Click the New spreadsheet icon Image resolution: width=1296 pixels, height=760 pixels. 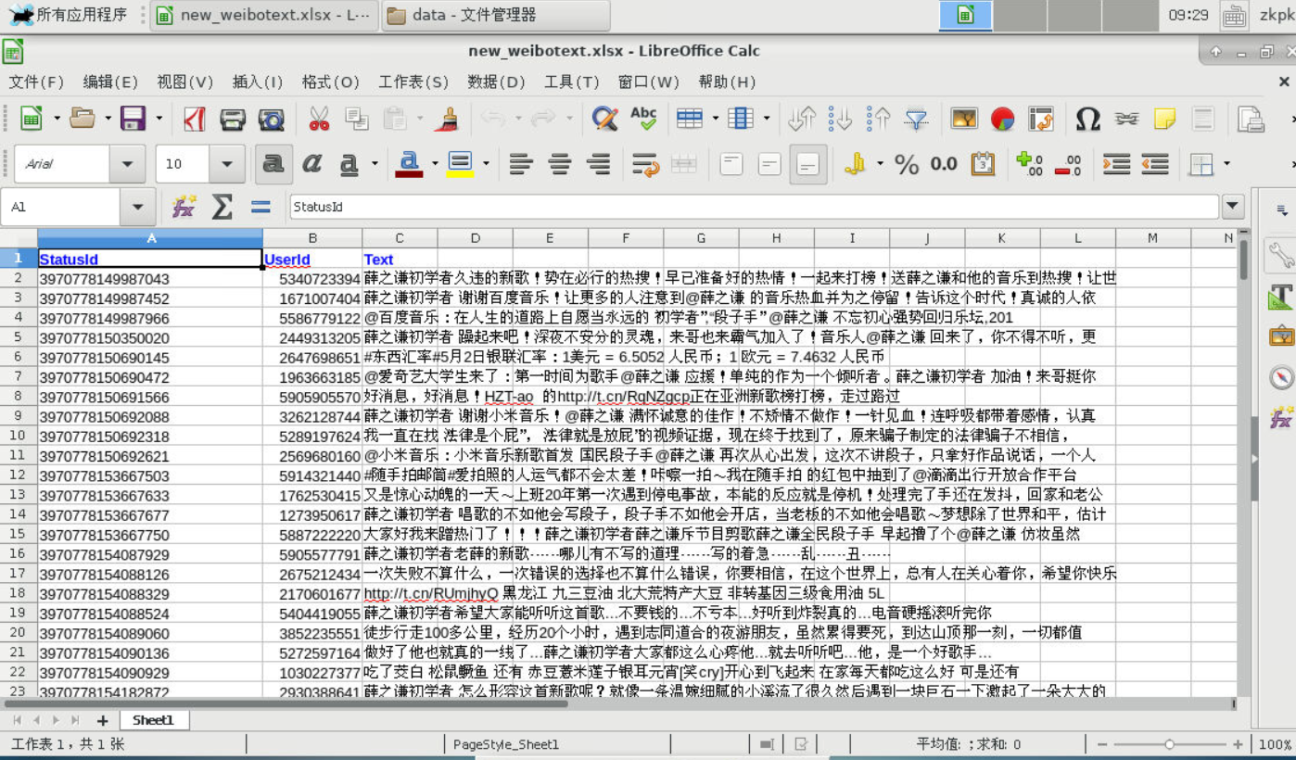pos(32,118)
